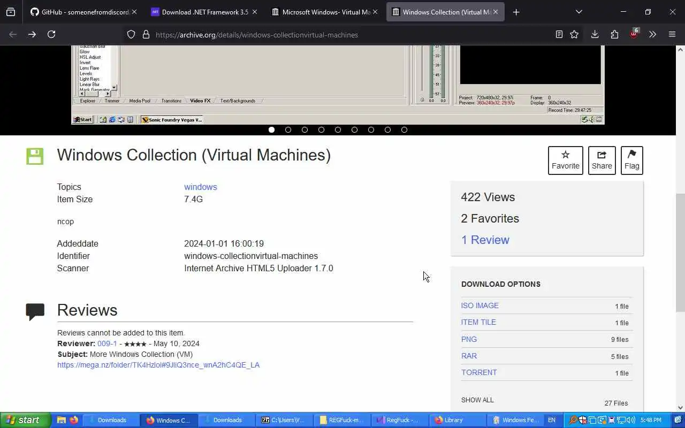Bookmark this page with star icon
Viewport: 685px width, 428px height.
[574, 34]
